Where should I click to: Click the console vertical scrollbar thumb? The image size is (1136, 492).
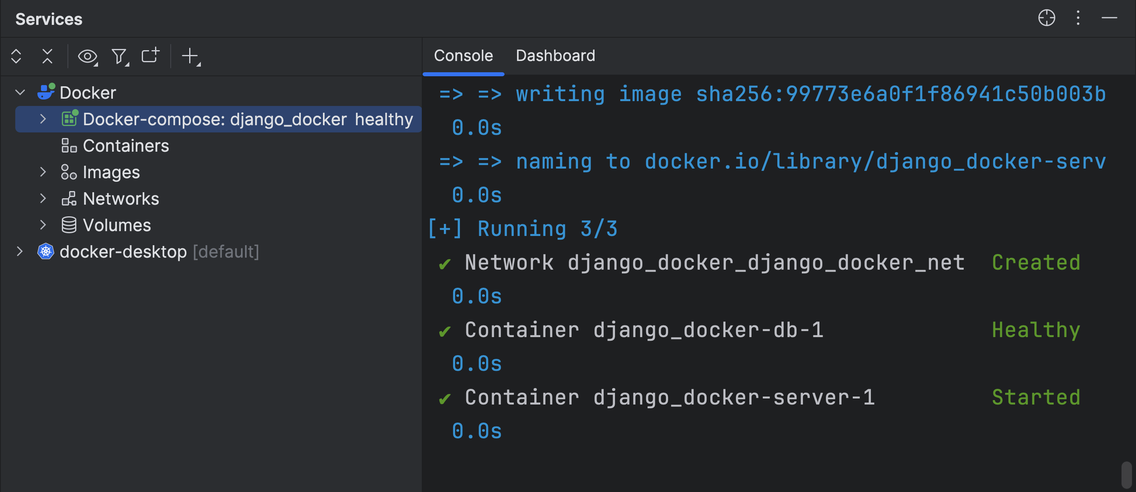click(1126, 474)
